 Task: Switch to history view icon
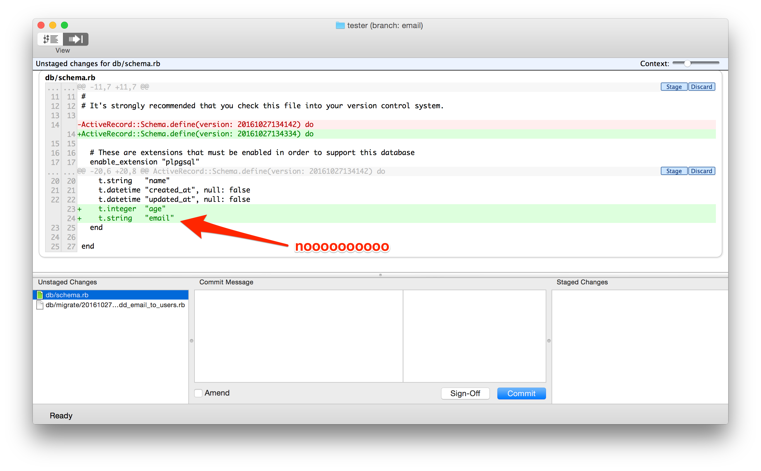click(x=50, y=39)
